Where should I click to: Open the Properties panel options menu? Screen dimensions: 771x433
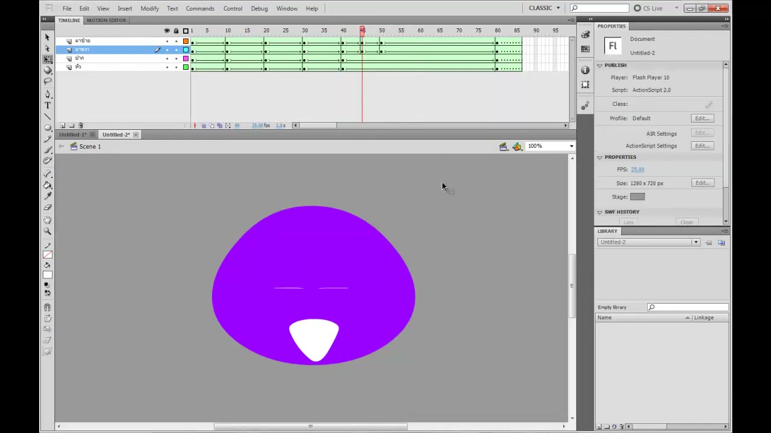[725, 26]
